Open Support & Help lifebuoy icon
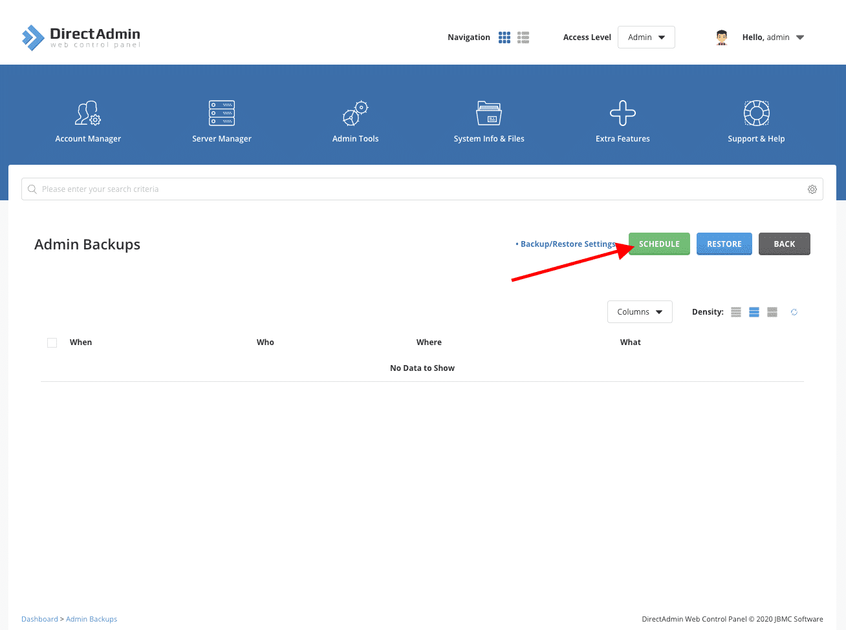The width and height of the screenshot is (846, 630). tap(756, 114)
